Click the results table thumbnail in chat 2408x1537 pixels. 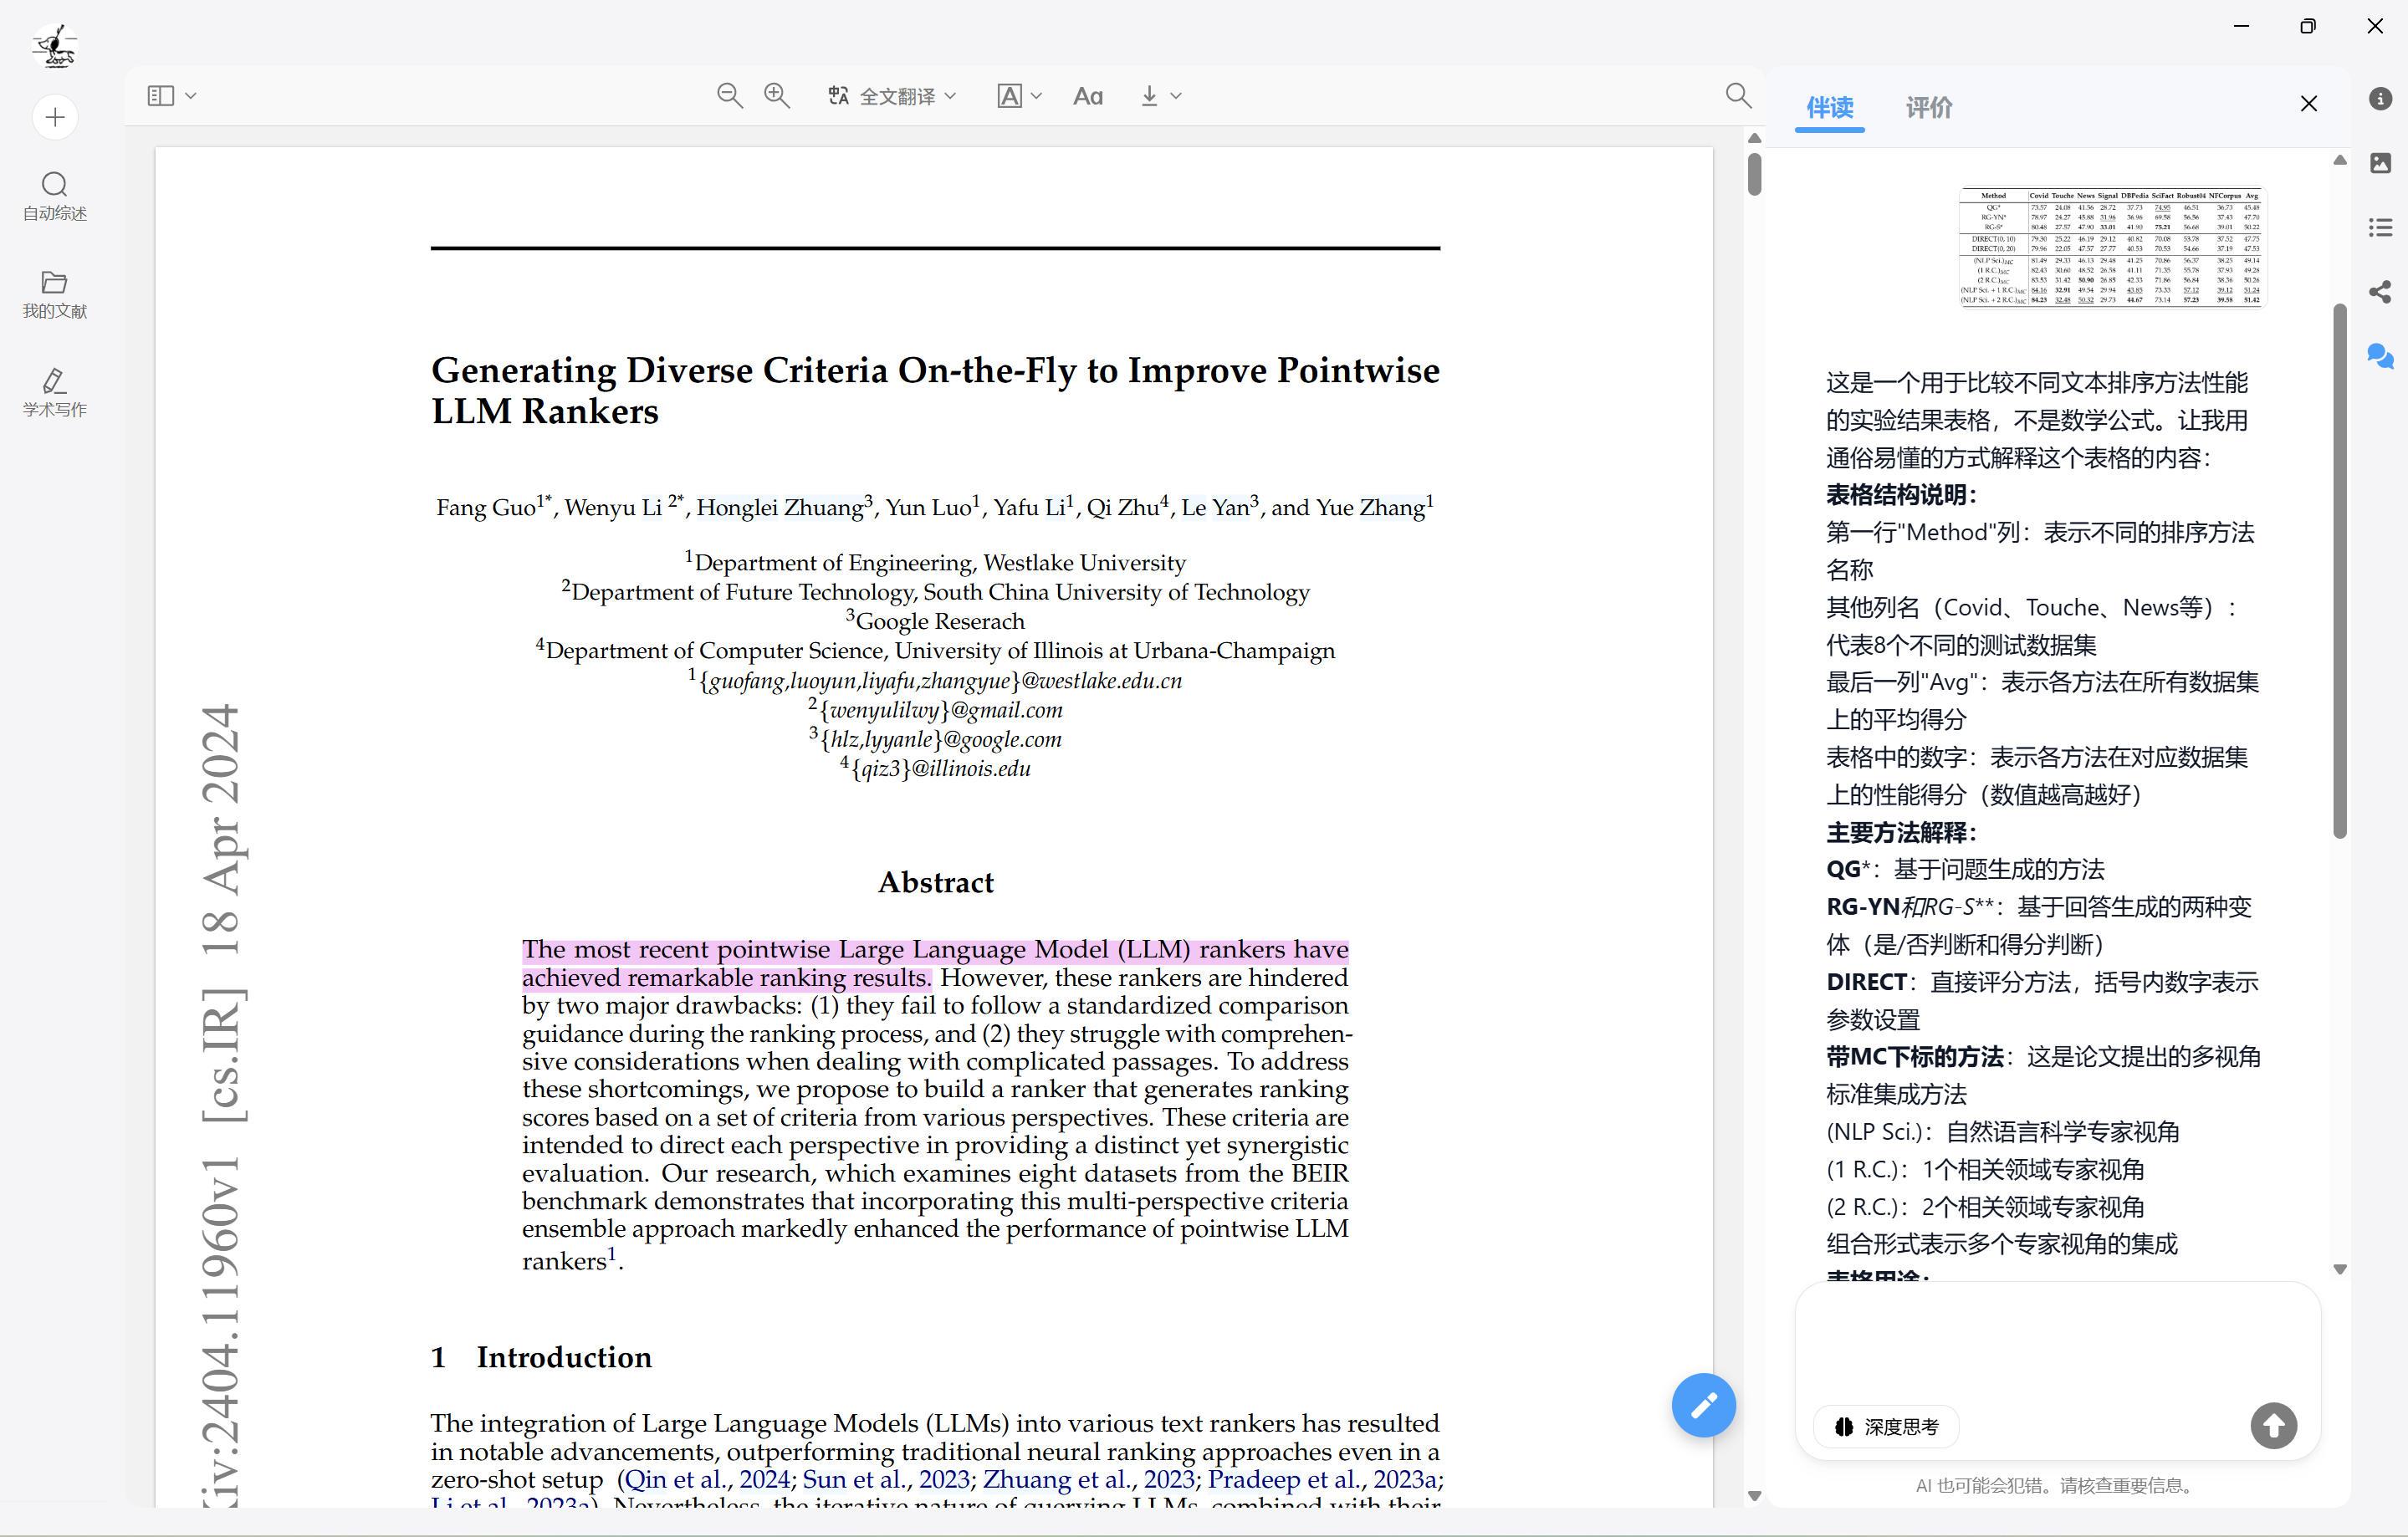[2111, 247]
